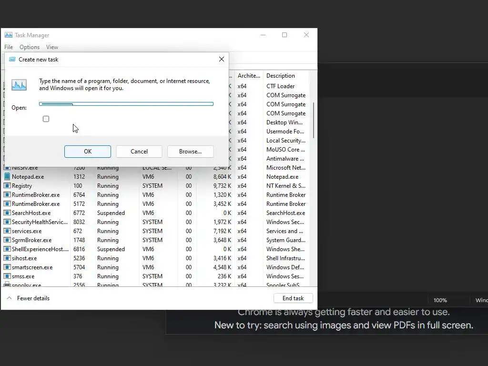Click the Desktop Win... description
Screen dimensions: 488x366
[x=285, y=122]
